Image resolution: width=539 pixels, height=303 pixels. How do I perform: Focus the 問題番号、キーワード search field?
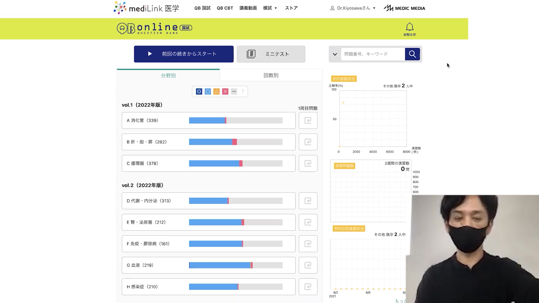tap(373, 54)
